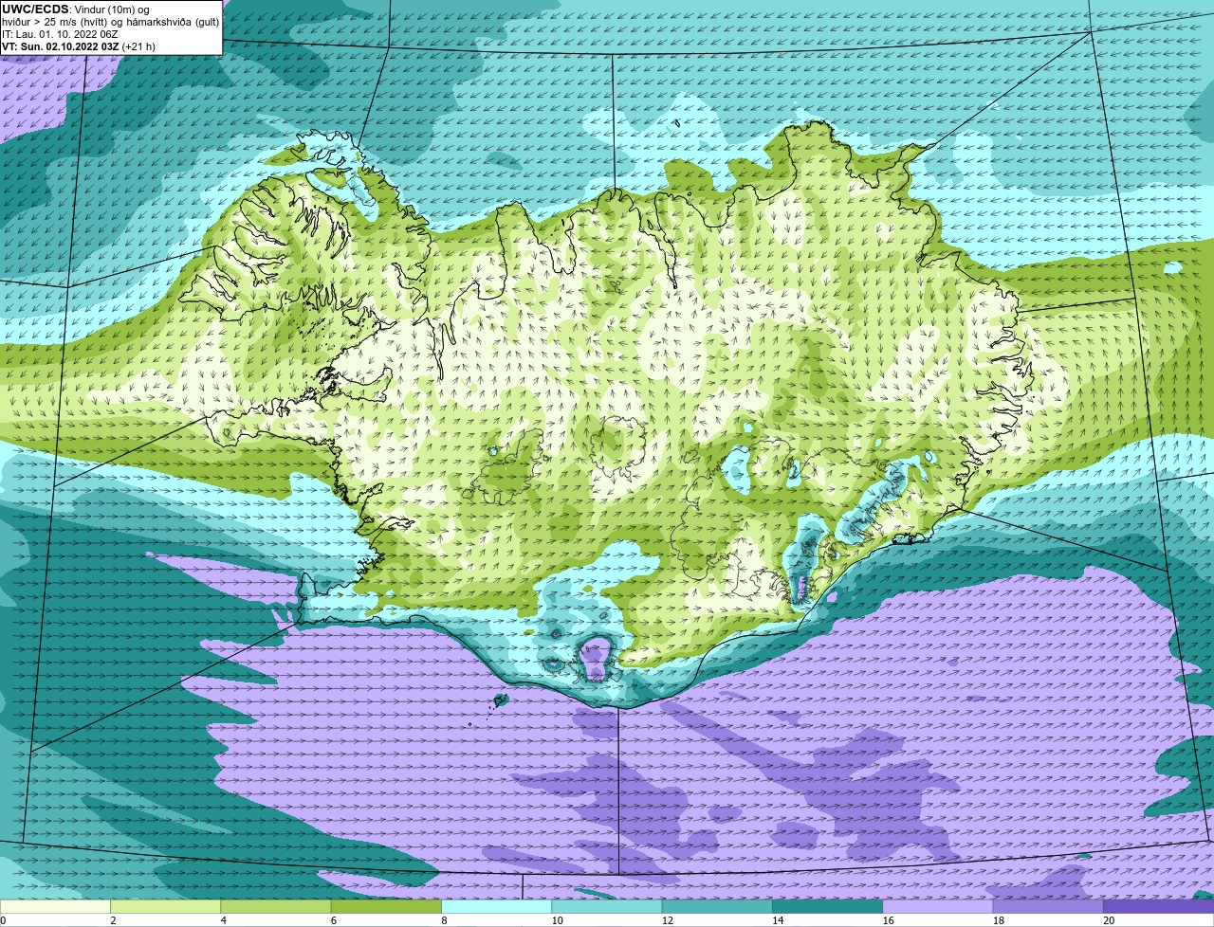Click the 10–12 m/s turquoise legend swatch
The width and height of the screenshot is (1214, 927).
(607, 907)
